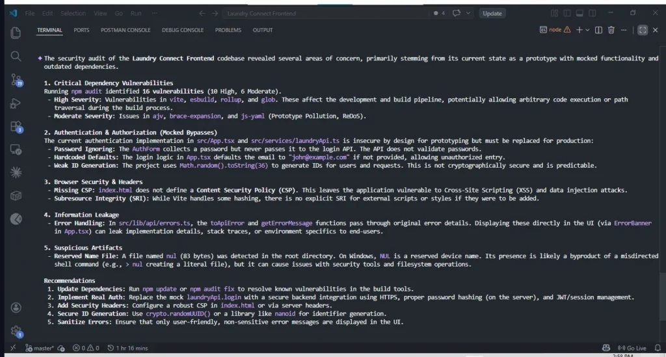
Task: Open the Selection menu
Action: 73,13
